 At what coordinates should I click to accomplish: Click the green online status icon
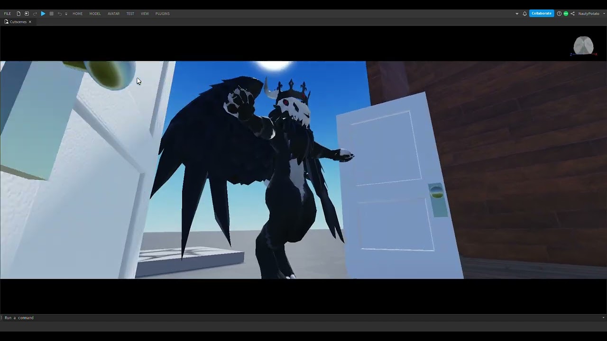[x=566, y=14]
